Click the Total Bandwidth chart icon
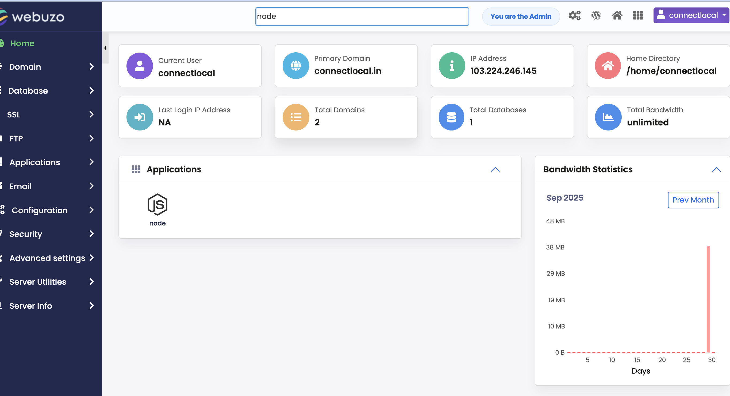Image resolution: width=730 pixels, height=396 pixels. click(x=608, y=117)
